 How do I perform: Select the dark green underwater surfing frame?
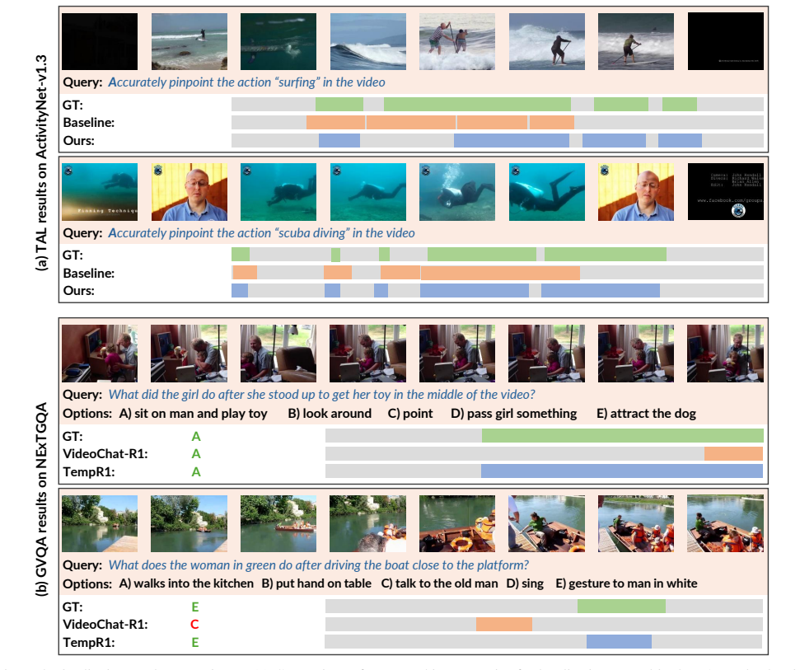(x=278, y=41)
